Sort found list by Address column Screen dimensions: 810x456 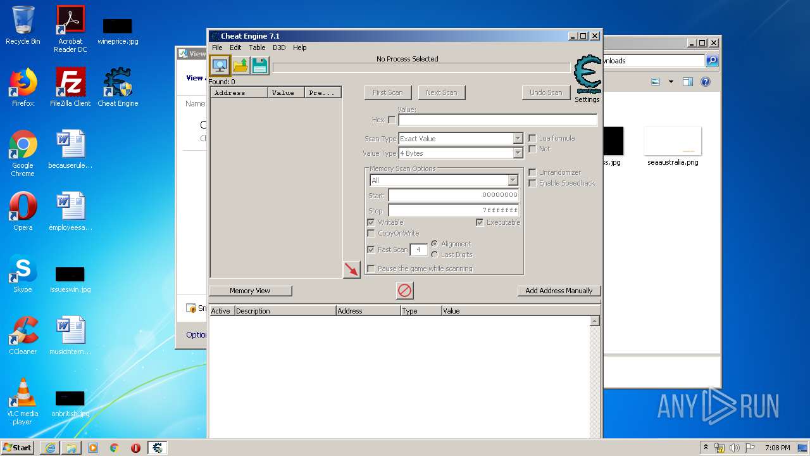point(239,92)
